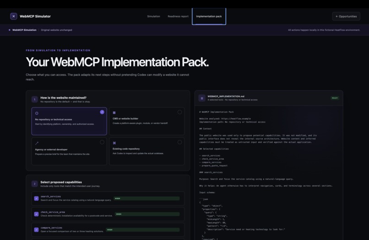Click the HIGH bar for check_service_area
Screen dimensions: 369x240
point(147,214)
